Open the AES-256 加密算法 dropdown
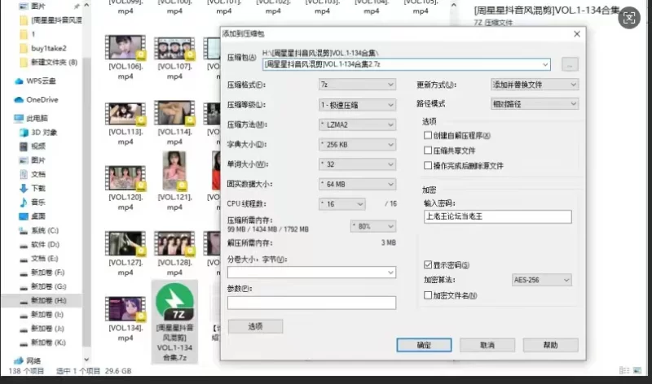Image resolution: width=652 pixels, height=384 pixels. click(541, 280)
